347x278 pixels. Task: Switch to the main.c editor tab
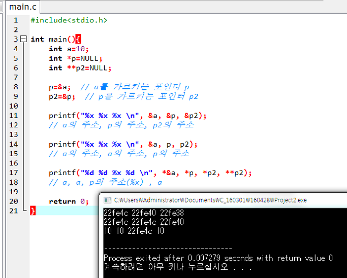[22, 7]
